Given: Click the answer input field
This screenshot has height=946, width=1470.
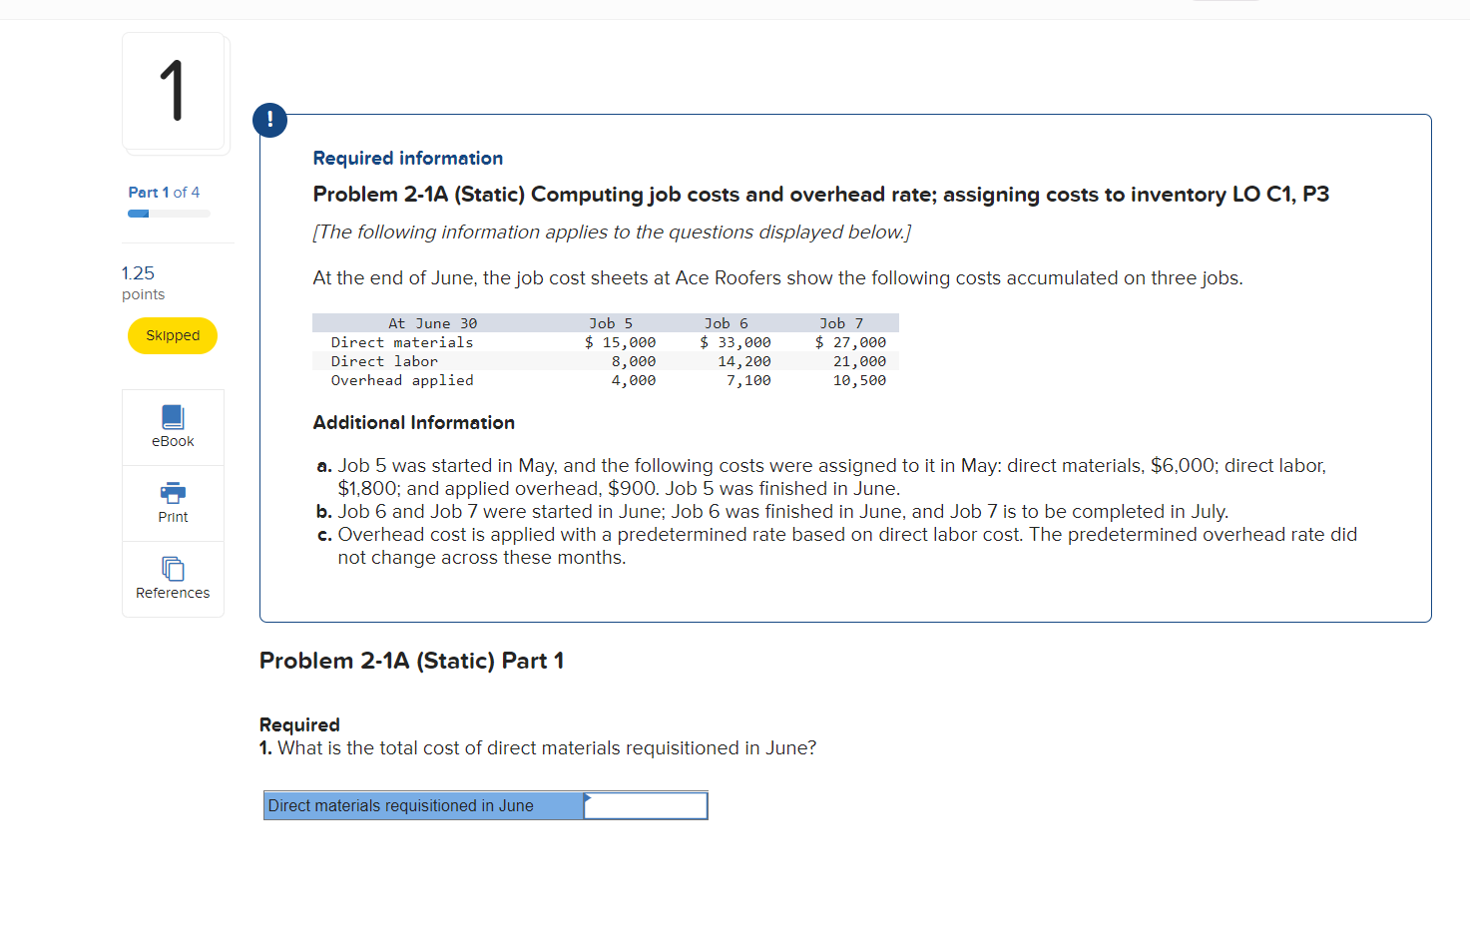Looking at the screenshot, I should [x=645, y=805].
